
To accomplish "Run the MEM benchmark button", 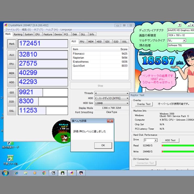I will pyautogui.click(x=12, y=73).
